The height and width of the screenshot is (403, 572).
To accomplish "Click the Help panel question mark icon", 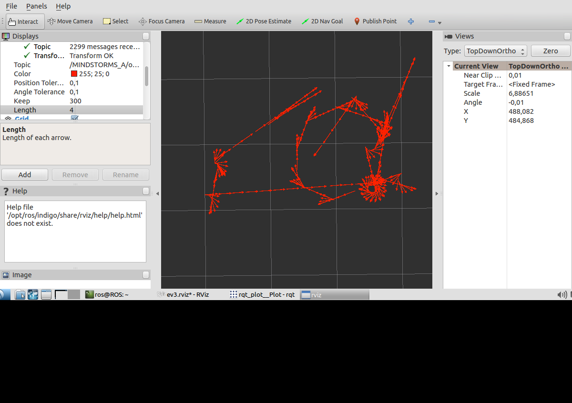I will pos(6,191).
